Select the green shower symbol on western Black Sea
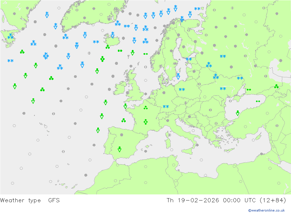The image size is (291, 213). (x=237, y=113)
